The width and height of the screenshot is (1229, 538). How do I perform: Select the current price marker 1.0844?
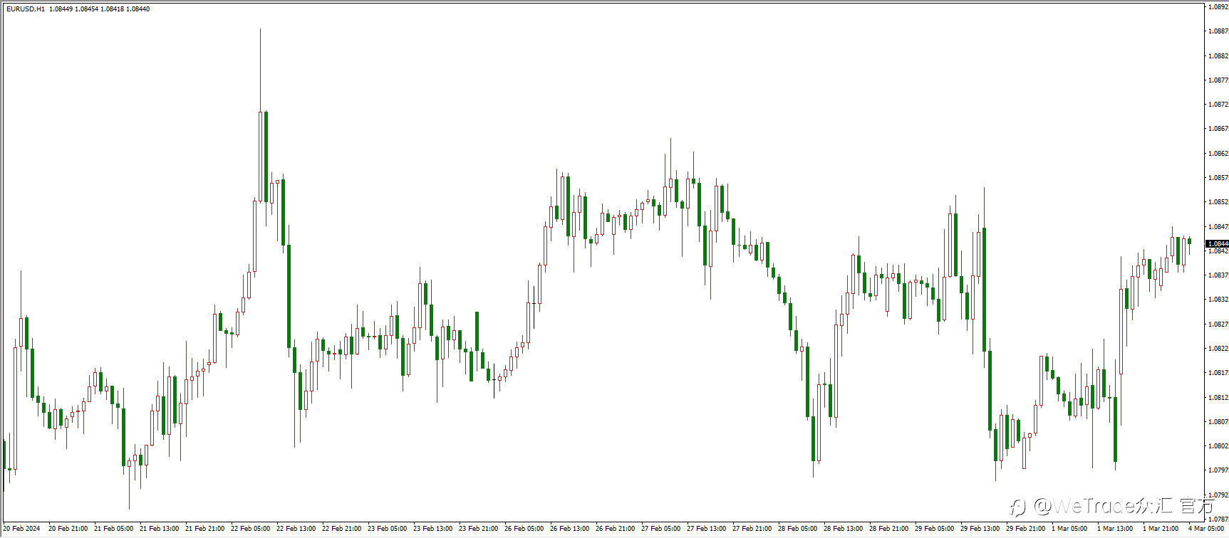tap(1218, 243)
